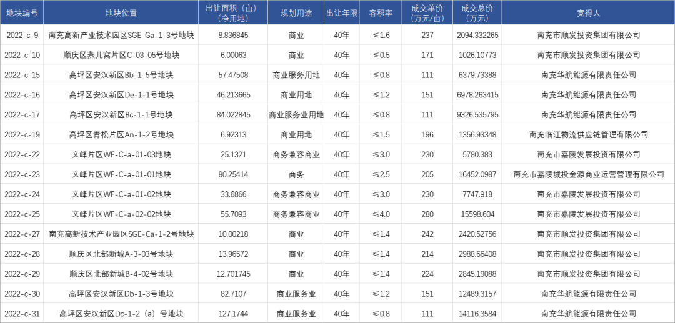The height and width of the screenshot is (323, 675).
Task: Select unit price 280
Action: click(427, 214)
